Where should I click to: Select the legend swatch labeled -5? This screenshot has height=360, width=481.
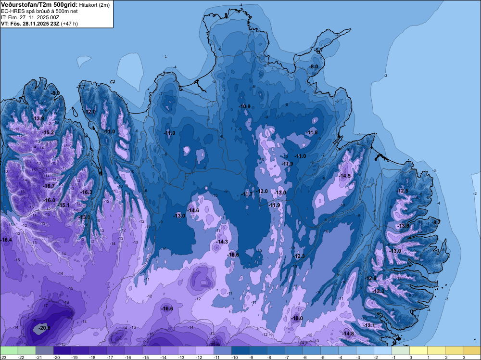click(329, 350)
